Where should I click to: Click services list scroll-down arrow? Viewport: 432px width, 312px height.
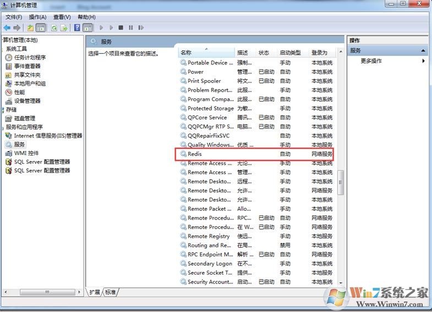tap(341, 283)
